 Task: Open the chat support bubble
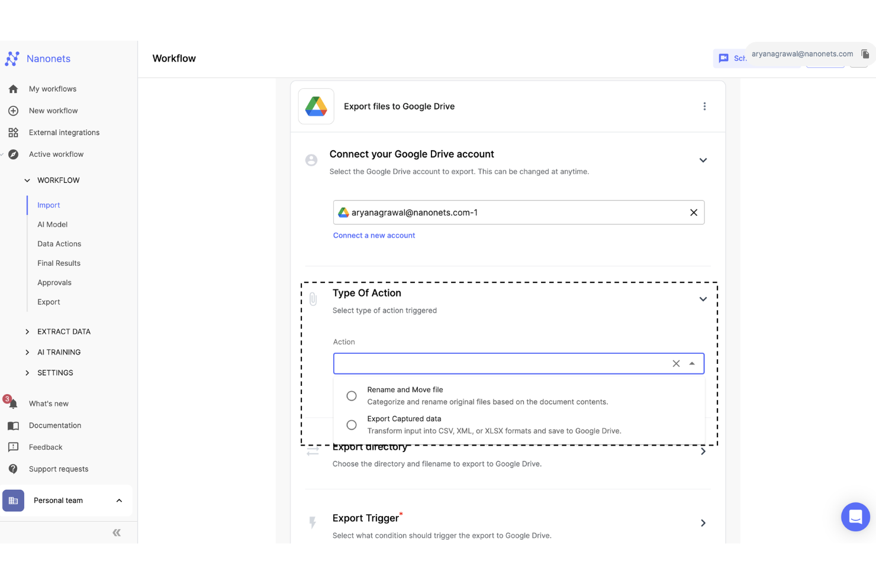tap(855, 517)
